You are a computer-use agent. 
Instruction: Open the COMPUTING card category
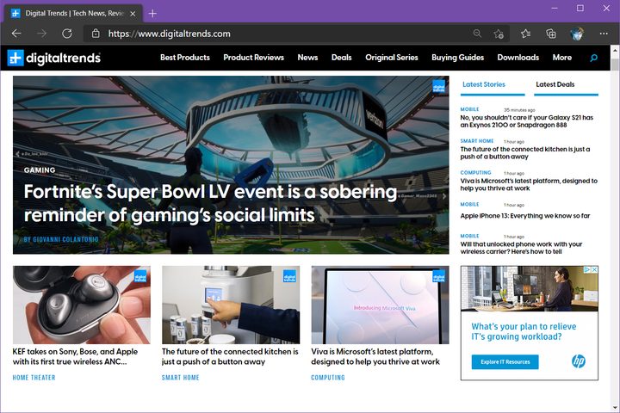click(x=328, y=378)
